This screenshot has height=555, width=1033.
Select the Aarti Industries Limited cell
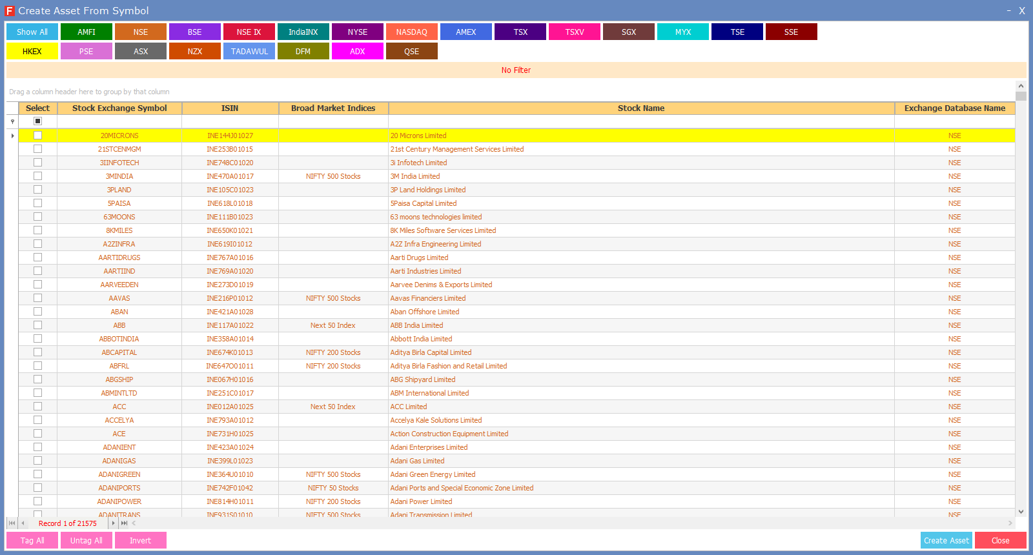point(641,271)
